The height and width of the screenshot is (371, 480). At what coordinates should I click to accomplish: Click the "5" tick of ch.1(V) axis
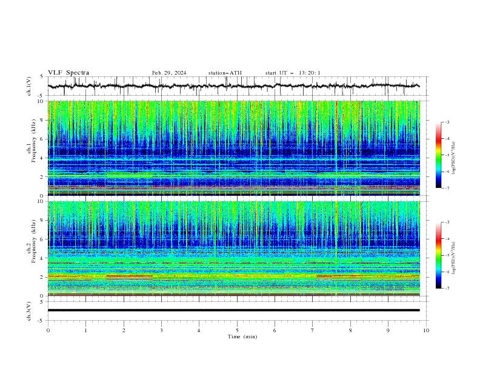click(x=42, y=77)
